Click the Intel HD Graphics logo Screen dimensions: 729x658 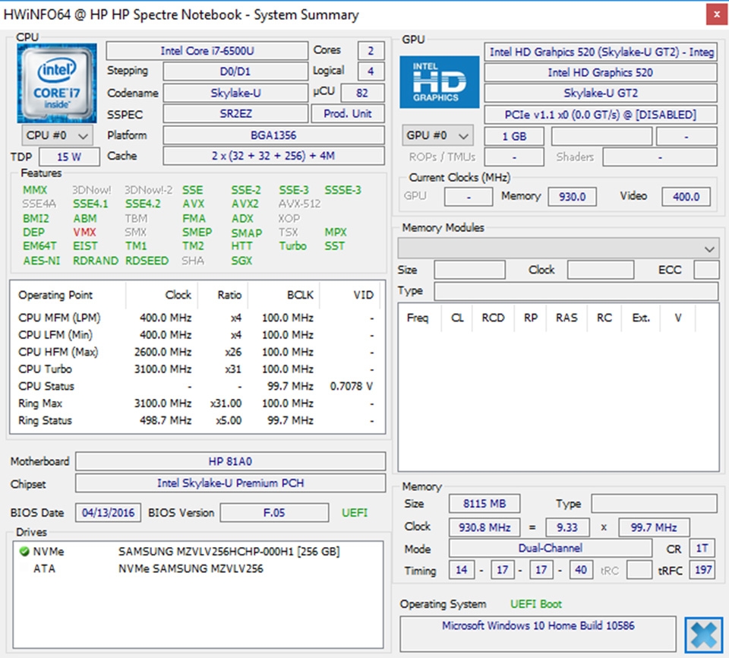tap(439, 82)
